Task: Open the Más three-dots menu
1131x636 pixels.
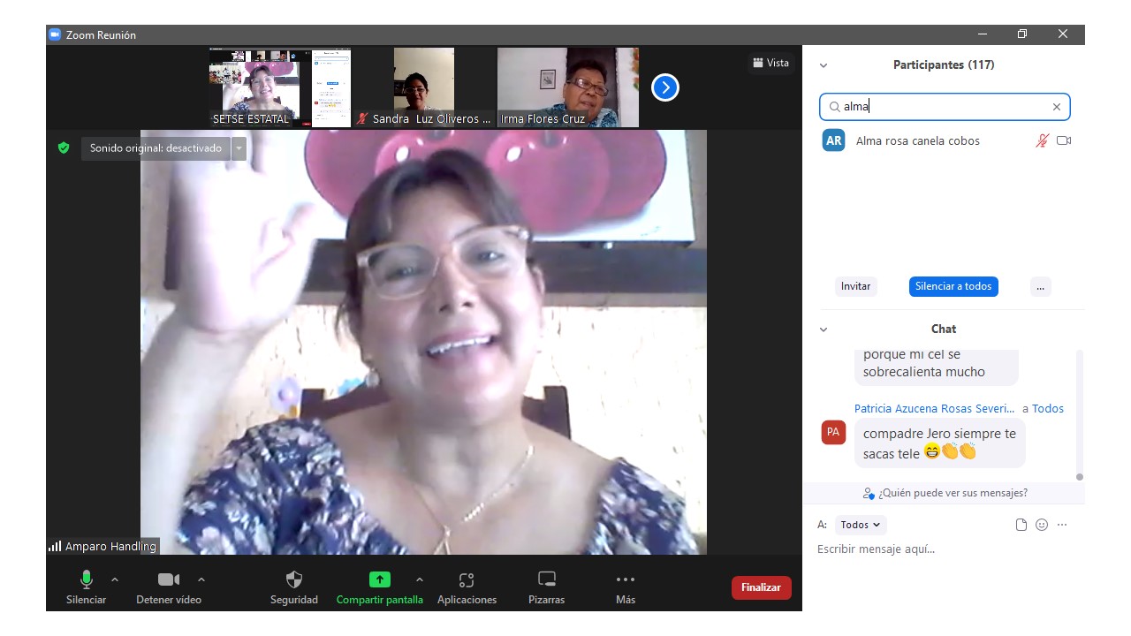Action: click(x=626, y=580)
